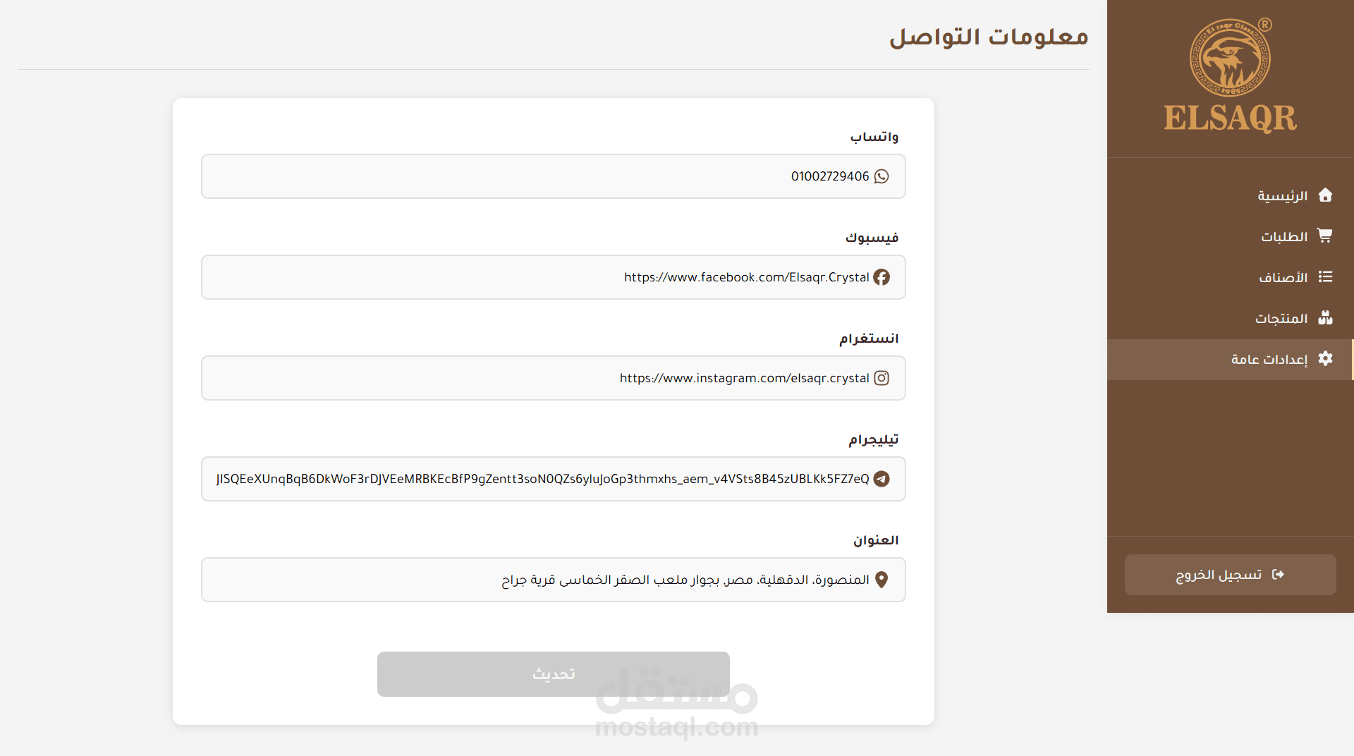Image resolution: width=1354 pixels, height=756 pixels.
Task: Click the تيليجرام field label
Action: tap(874, 439)
